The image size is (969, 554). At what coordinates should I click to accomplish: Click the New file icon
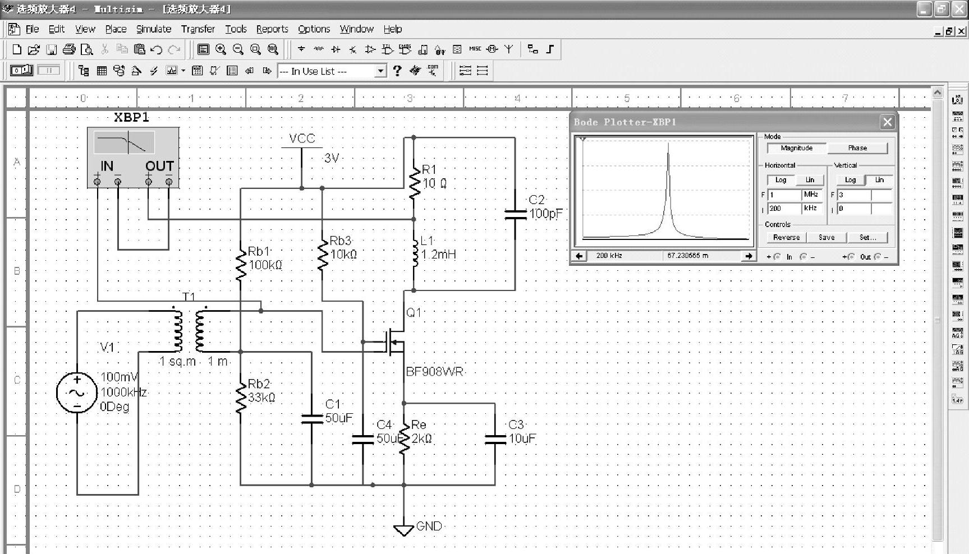(17, 49)
